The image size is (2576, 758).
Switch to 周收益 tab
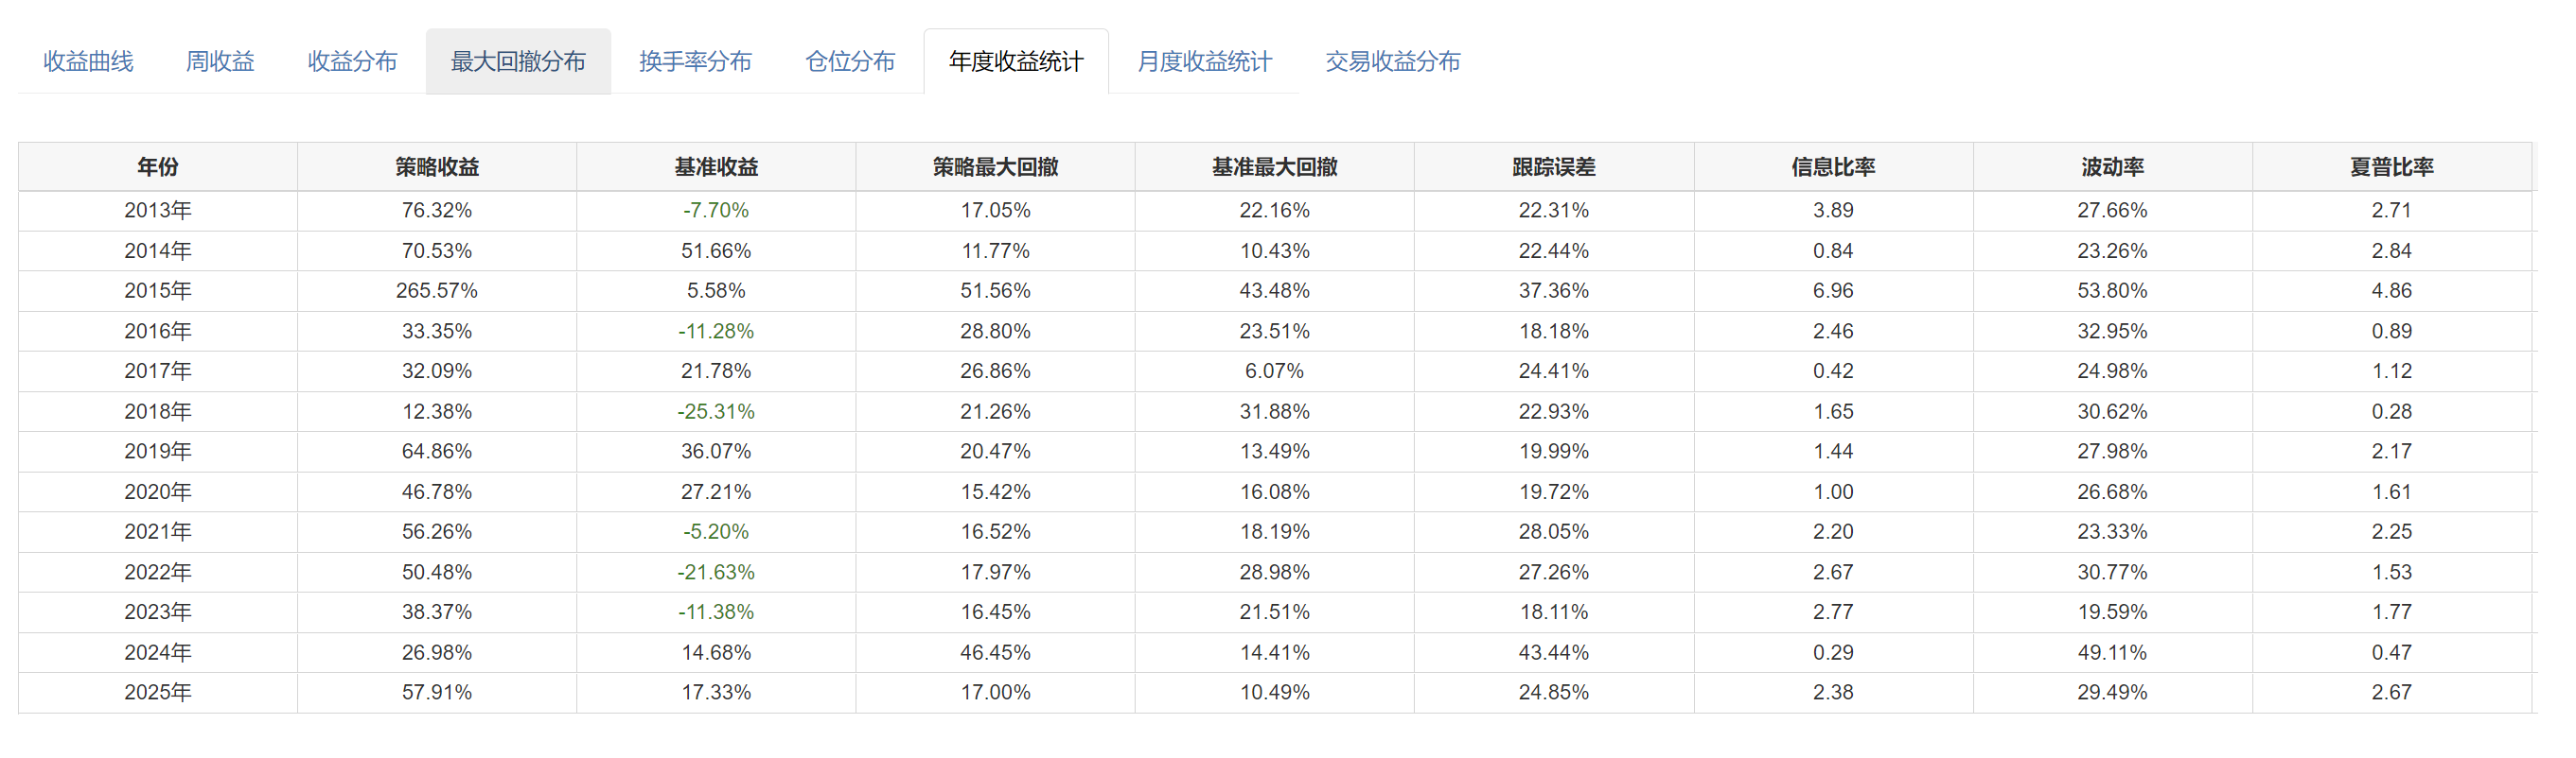coord(220,62)
